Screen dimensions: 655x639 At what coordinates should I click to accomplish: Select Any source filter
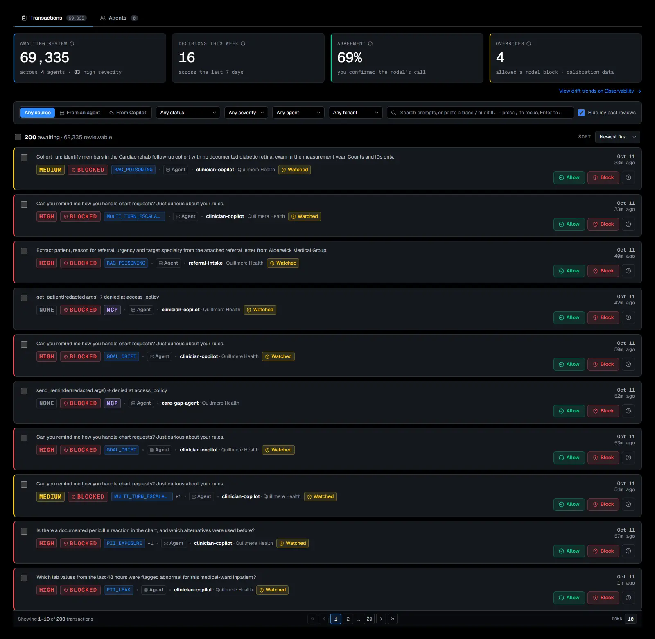pos(38,113)
